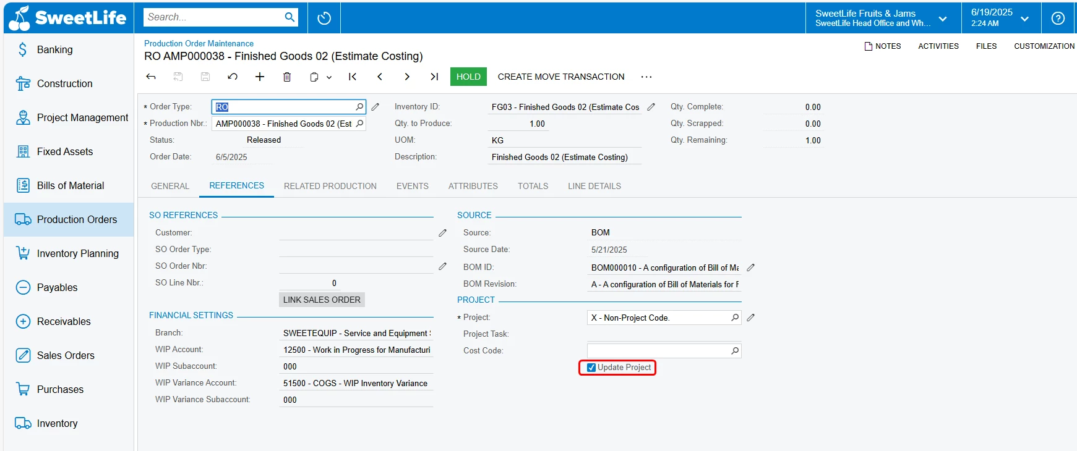Click the Add new record plus icon

(260, 77)
